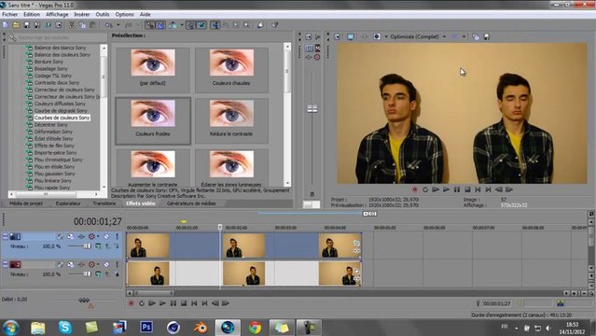Viewport: 596px width, 336px height.
Task: Open project video properties in preview toolbar
Action: [337, 37]
